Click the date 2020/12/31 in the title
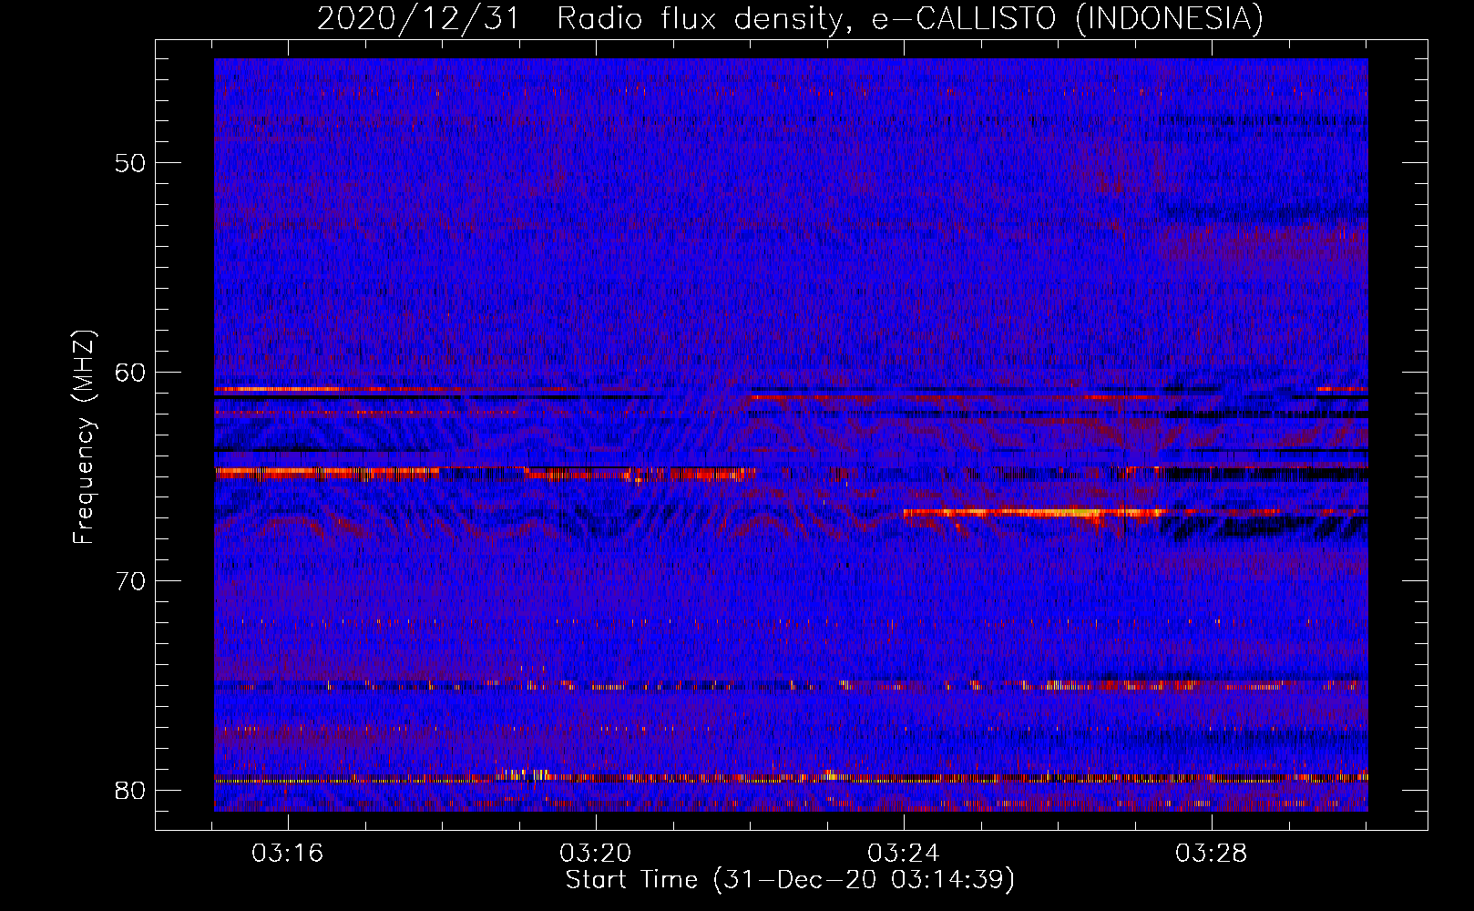Viewport: 1474px width, 911px height. point(418,18)
